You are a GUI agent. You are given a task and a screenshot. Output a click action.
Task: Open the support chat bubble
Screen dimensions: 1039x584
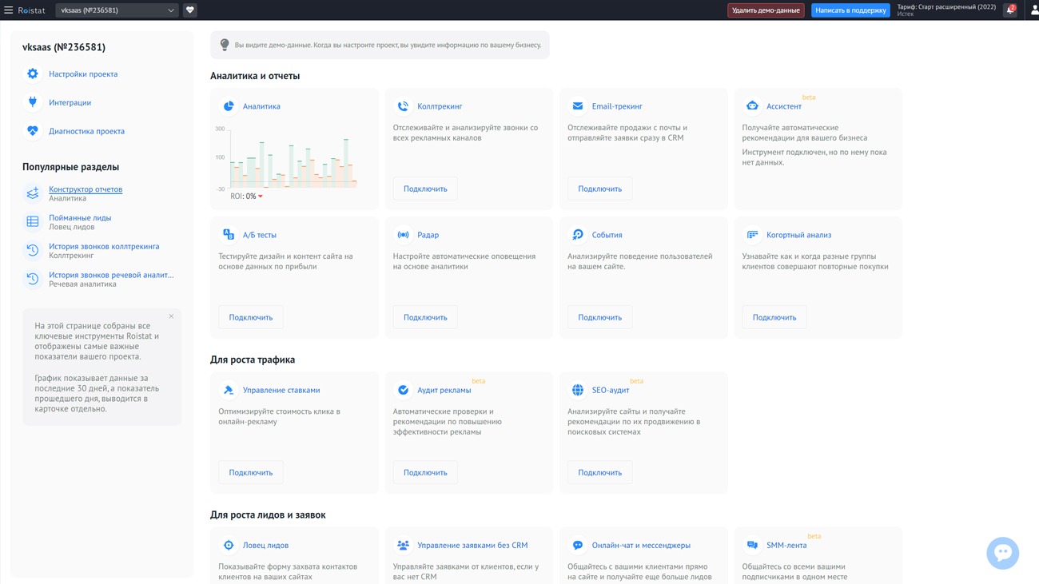1002,553
